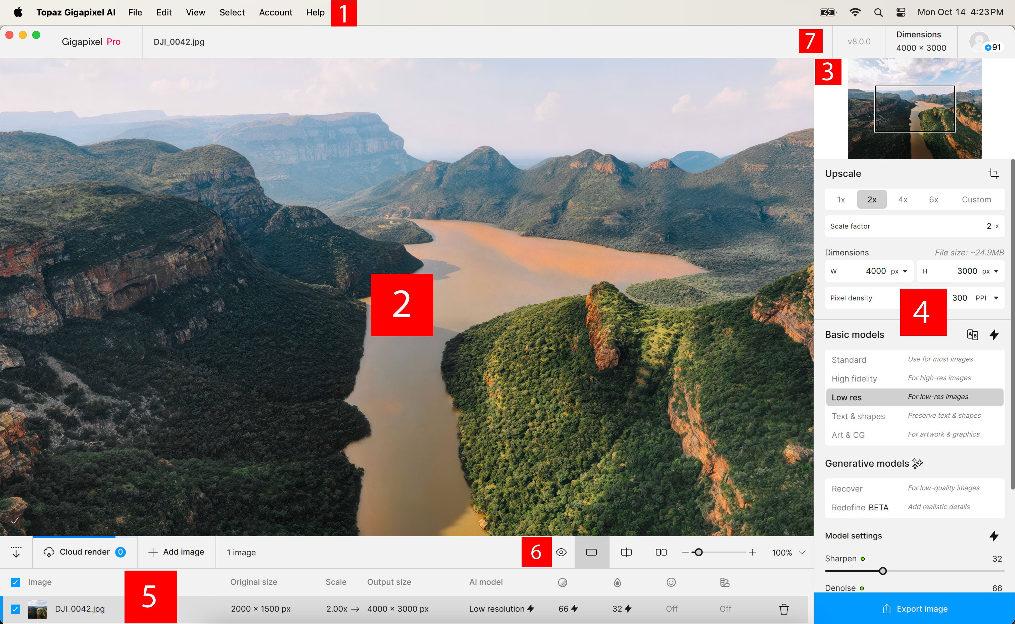Switch to split view comparison icon
The height and width of the screenshot is (624, 1015).
pos(626,552)
